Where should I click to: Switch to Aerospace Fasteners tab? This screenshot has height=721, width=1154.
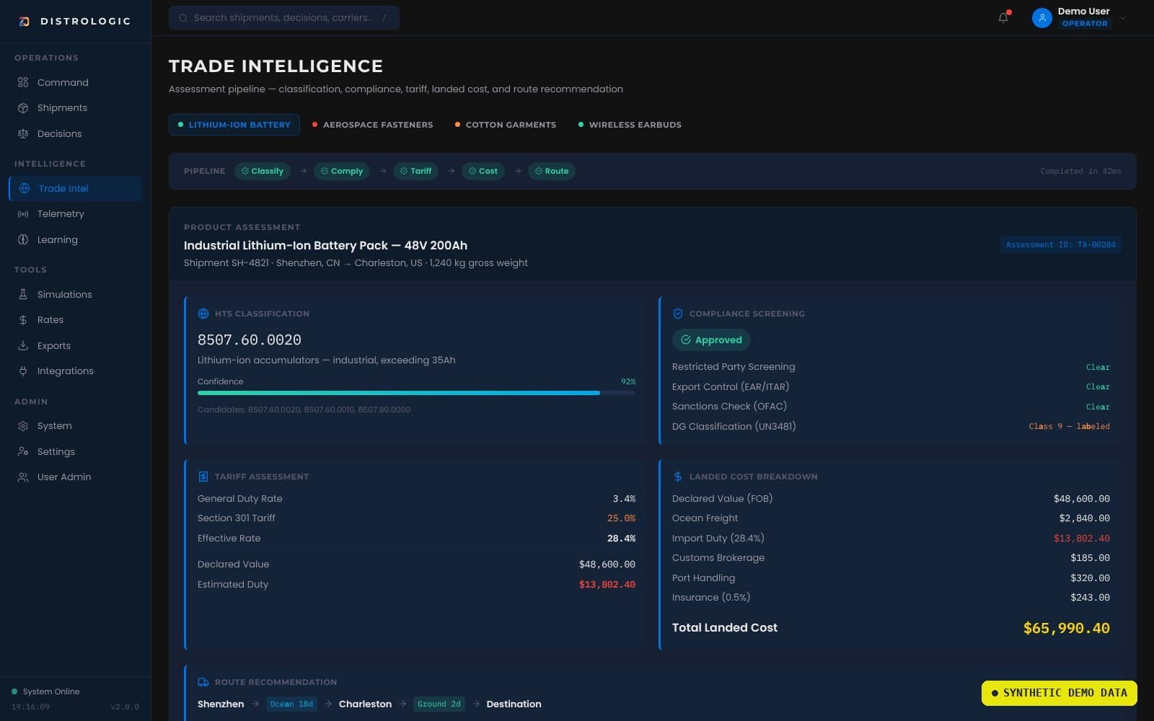373,125
